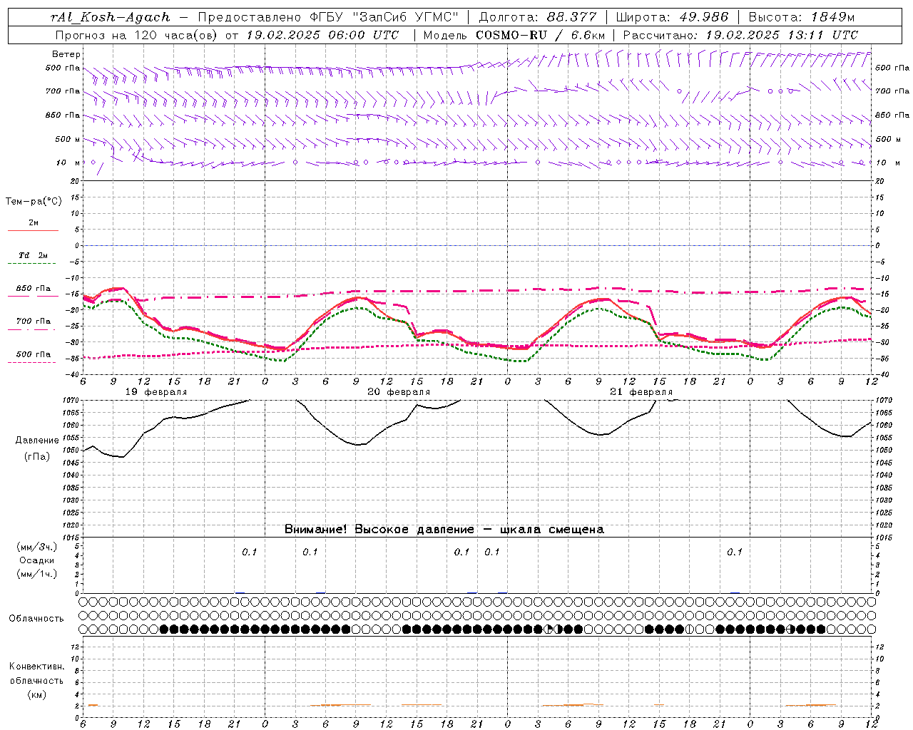Click the 19 февраля date label
Screen dimensions: 913x730
[x=156, y=392]
